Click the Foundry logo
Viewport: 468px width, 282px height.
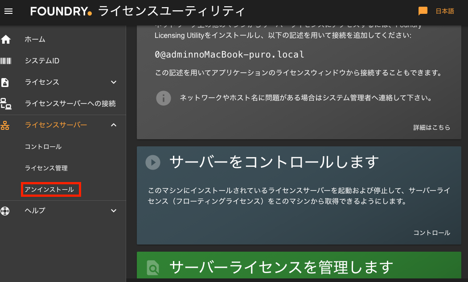click(61, 11)
